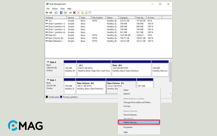217x136 pixels.
Task: Click the yellow folder green arrow icon
Action: [x=82, y=13]
